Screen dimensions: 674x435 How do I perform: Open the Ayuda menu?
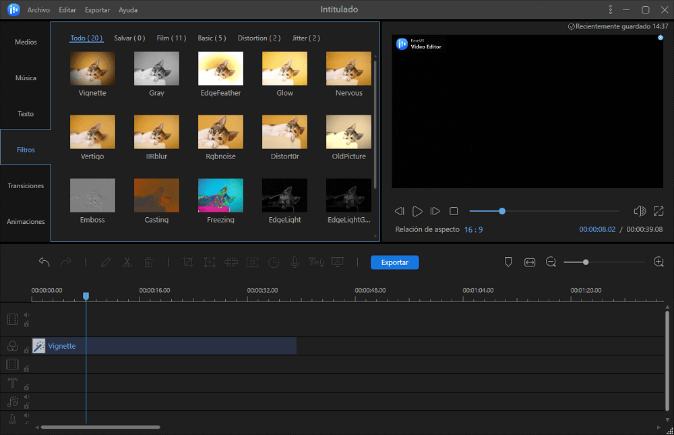coord(128,9)
